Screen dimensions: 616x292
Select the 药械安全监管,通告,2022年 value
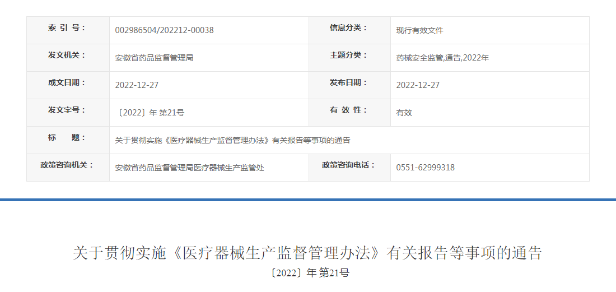pyautogui.click(x=442, y=58)
